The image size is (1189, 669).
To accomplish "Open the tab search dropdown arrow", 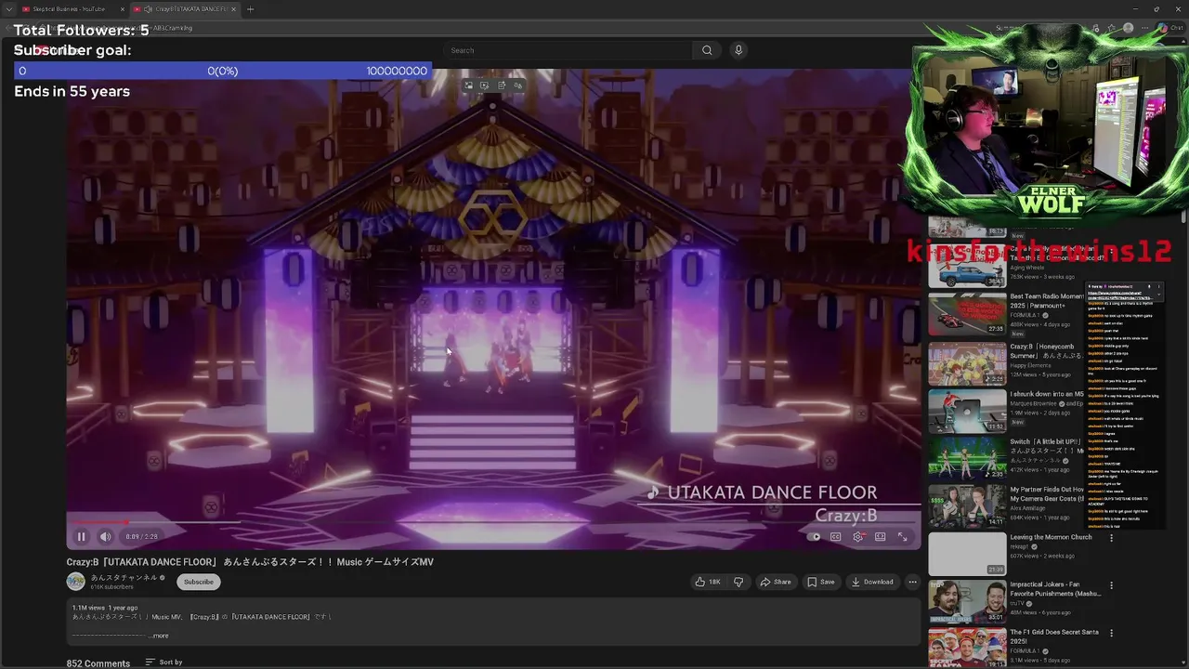I will 7,9.
